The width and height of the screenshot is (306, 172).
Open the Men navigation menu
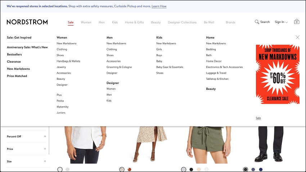pyautogui.click(x=102, y=22)
